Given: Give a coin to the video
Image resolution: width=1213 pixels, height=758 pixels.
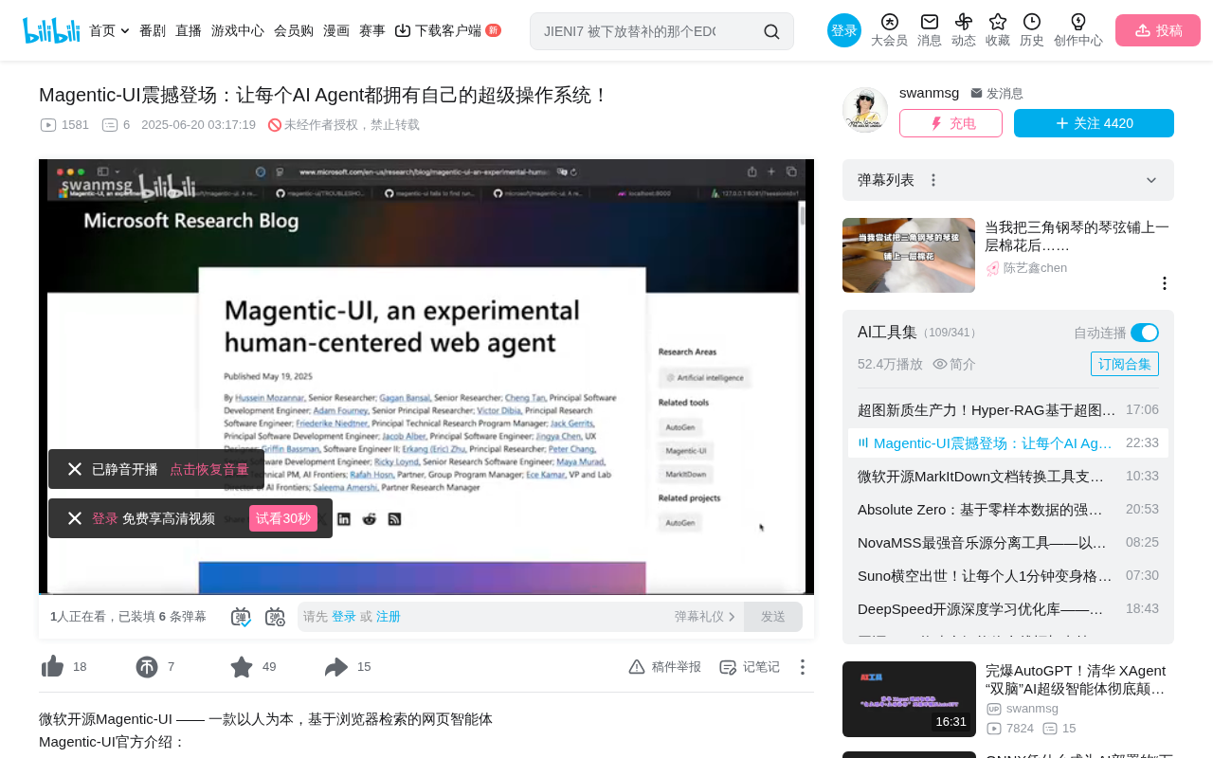Looking at the screenshot, I should [147, 667].
